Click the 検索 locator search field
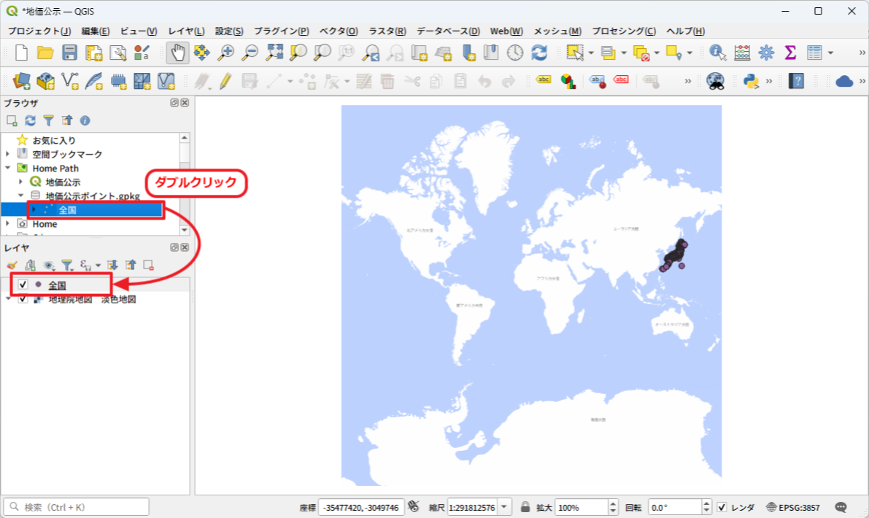 (x=77, y=507)
